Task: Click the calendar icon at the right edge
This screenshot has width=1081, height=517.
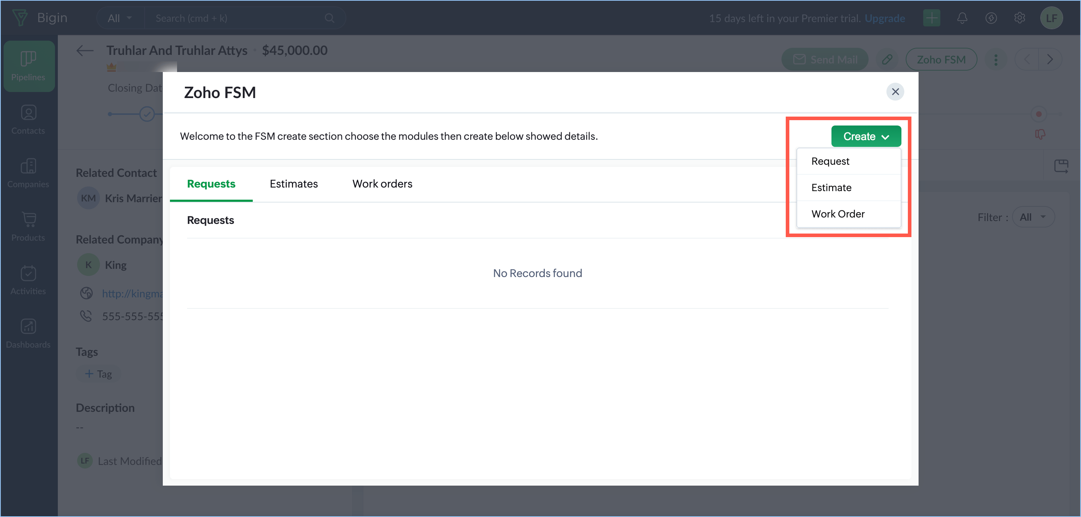Action: (x=1061, y=166)
